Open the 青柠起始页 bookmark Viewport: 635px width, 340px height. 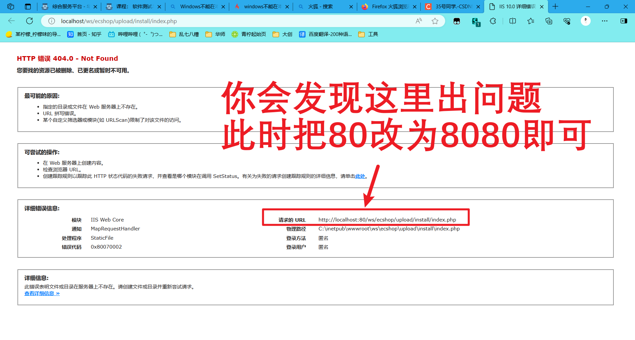pos(249,34)
